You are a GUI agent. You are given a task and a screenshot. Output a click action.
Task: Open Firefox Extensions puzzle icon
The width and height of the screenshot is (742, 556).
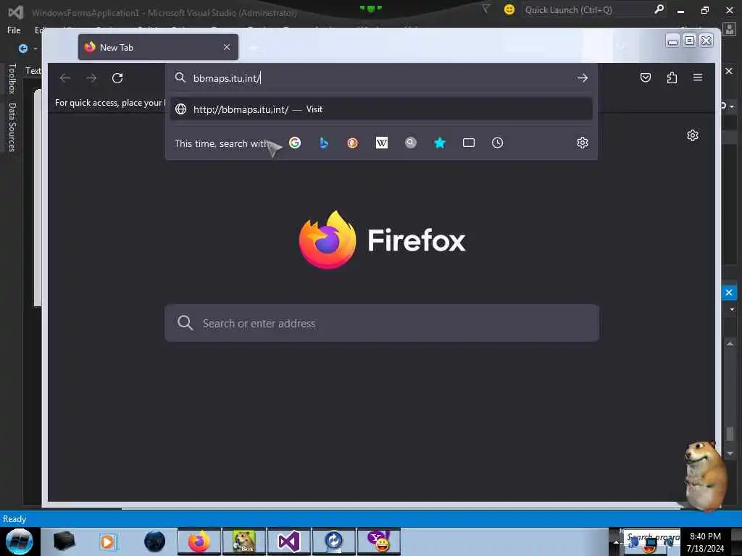coord(672,77)
